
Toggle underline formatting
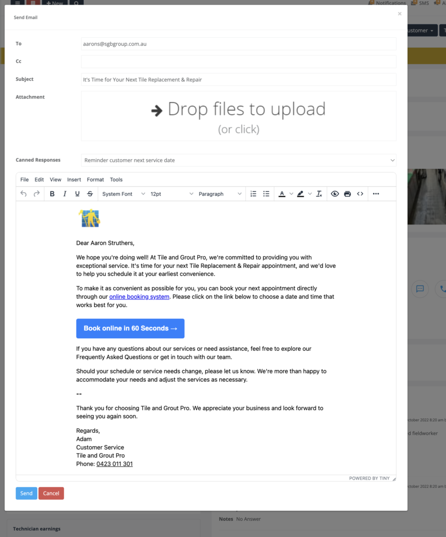pos(77,194)
